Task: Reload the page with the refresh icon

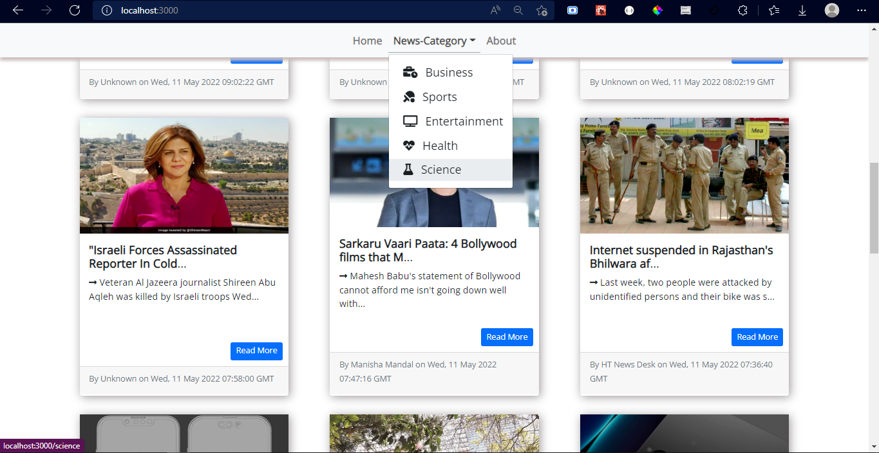Action: tap(75, 10)
